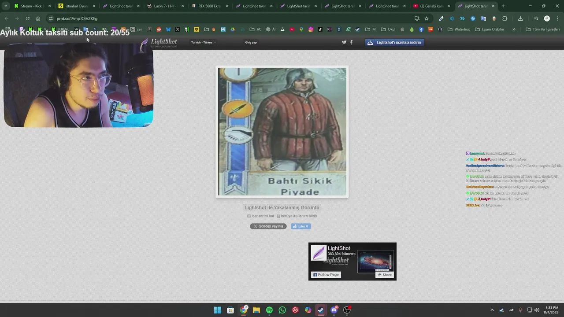
Task: Click the Giriş yap link
Action: pyautogui.click(x=251, y=42)
